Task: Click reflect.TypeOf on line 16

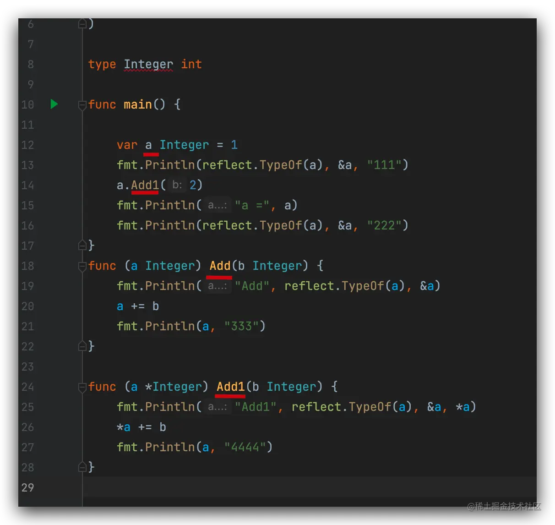Action: pyautogui.click(x=252, y=225)
